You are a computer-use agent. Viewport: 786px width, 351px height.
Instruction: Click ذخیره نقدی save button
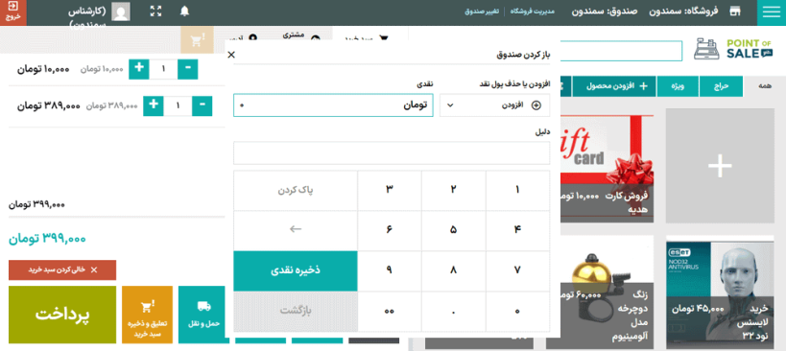pos(296,270)
